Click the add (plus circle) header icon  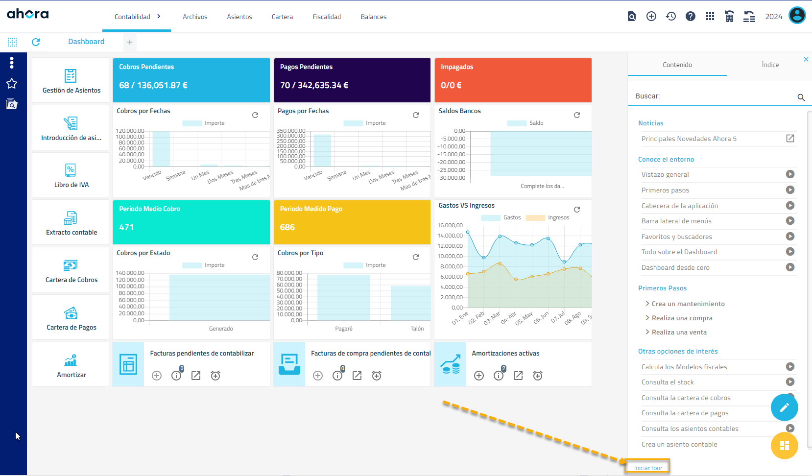point(651,17)
